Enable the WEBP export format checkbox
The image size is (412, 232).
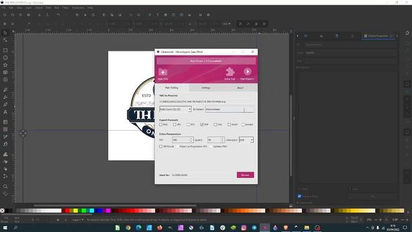(x=229, y=124)
